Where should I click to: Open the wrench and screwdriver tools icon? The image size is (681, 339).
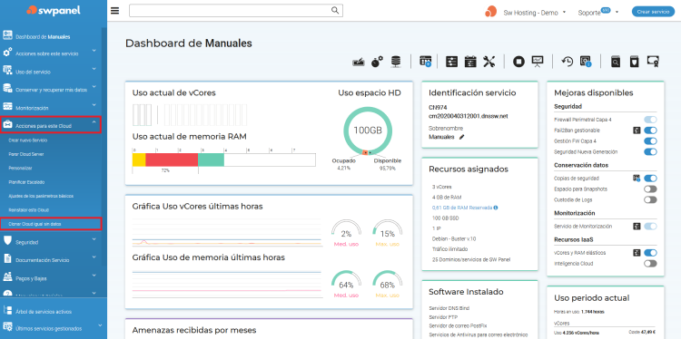coord(489,62)
